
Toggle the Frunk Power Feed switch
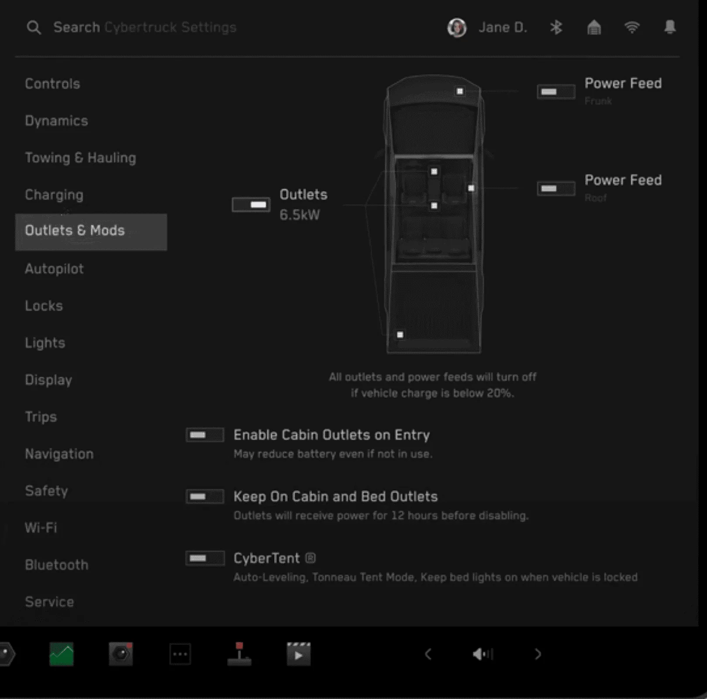556,92
